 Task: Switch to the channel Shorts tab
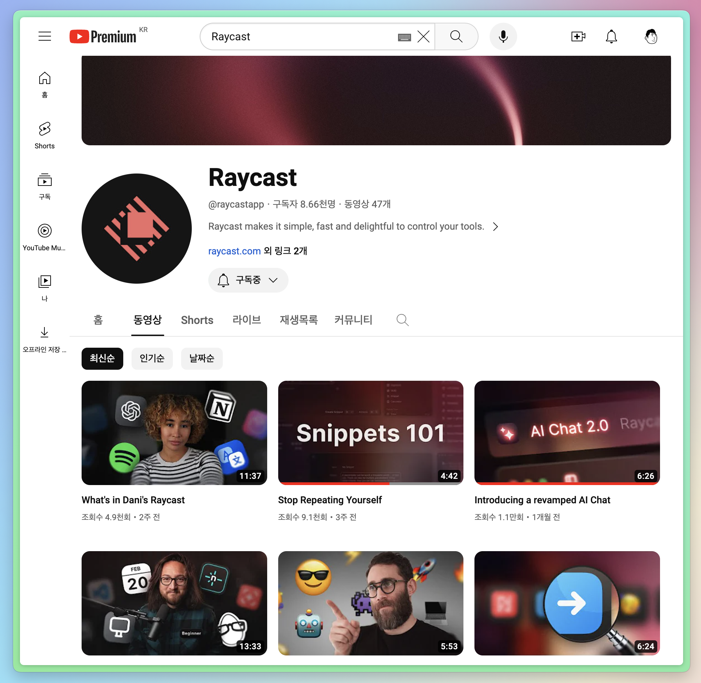point(197,320)
